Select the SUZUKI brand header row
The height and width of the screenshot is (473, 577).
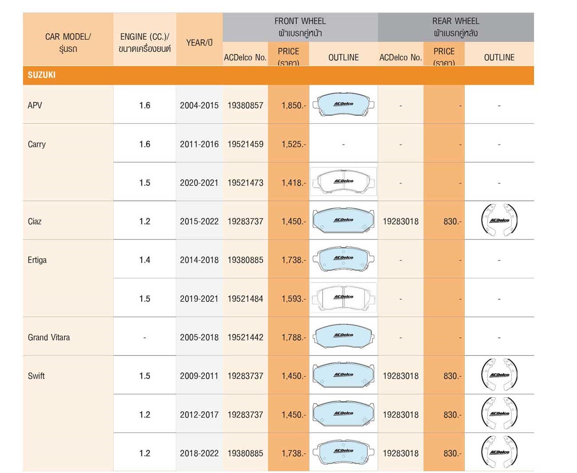coord(278,75)
